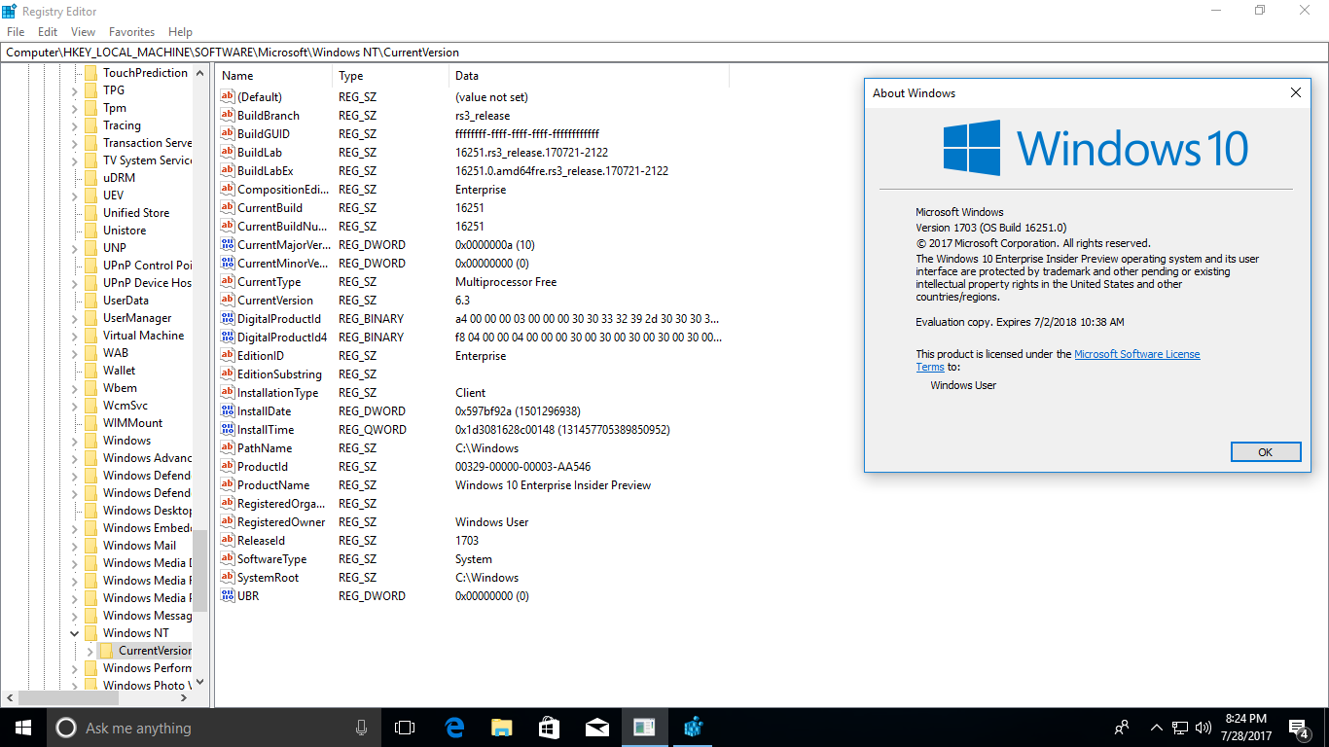Select the SystemRoot value name

tap(268, 578)
